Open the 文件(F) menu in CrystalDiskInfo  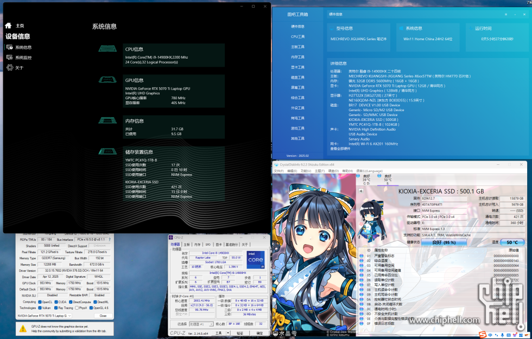[x=278, y=171]
